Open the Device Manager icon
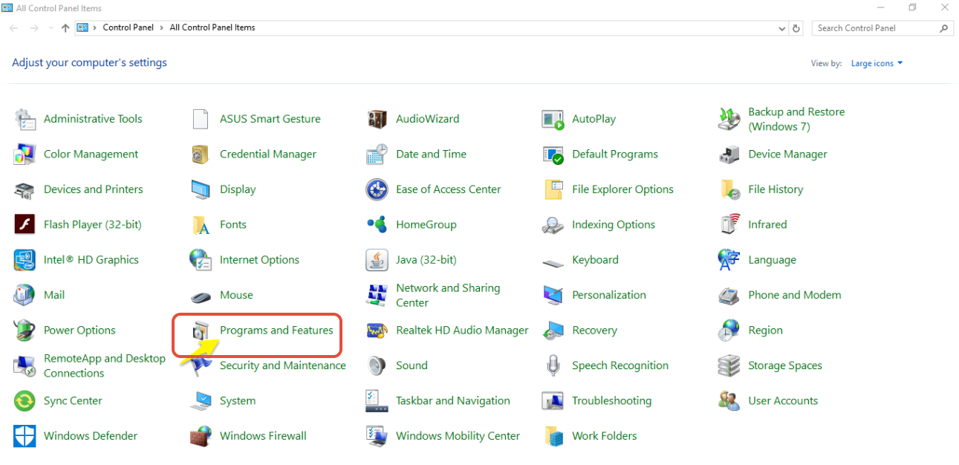 (x=729, y=155)
